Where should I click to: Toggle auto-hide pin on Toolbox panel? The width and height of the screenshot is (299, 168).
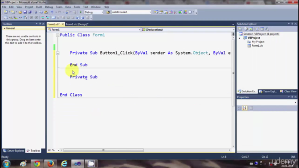[40, 24]
